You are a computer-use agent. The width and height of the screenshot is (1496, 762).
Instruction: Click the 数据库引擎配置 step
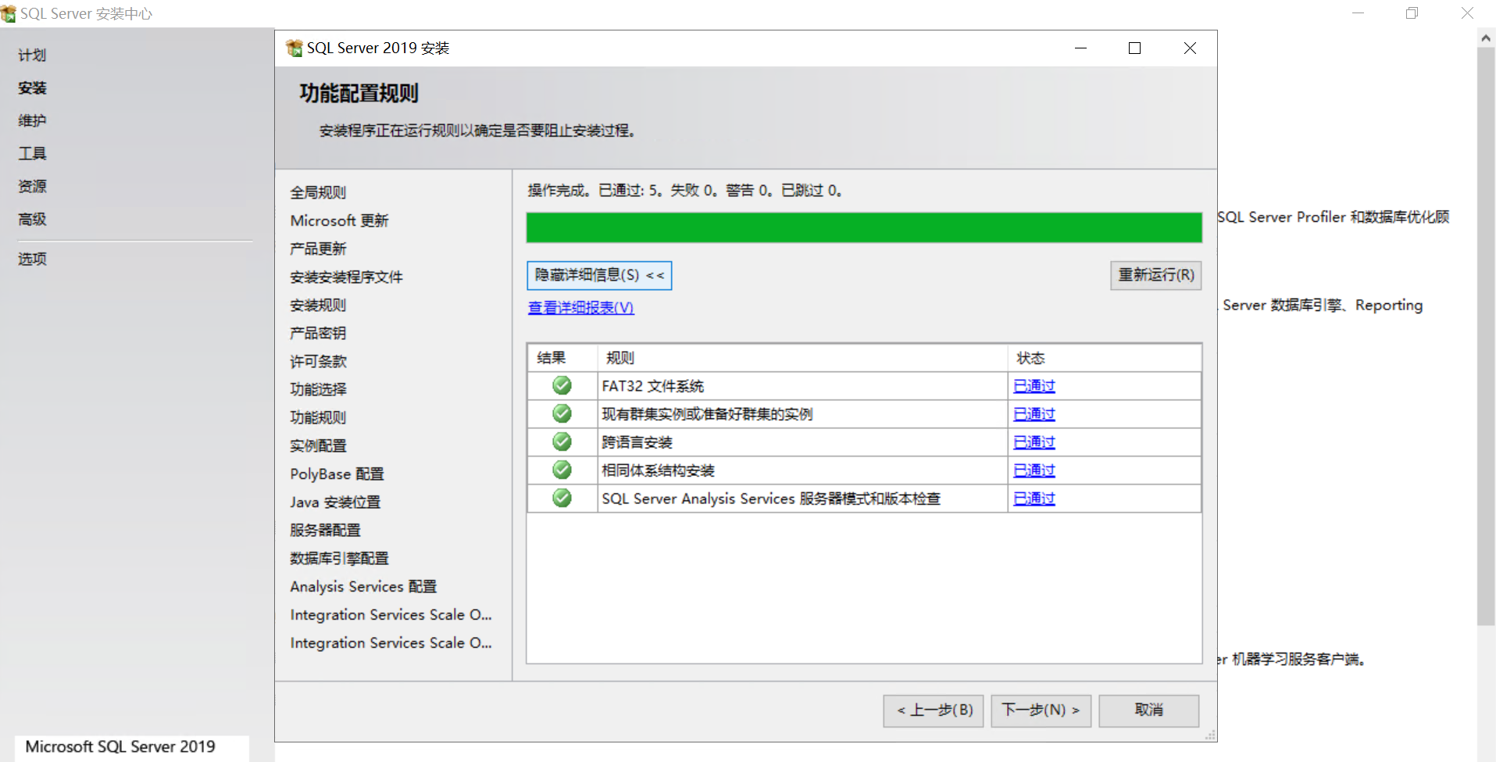pos(339,558)
